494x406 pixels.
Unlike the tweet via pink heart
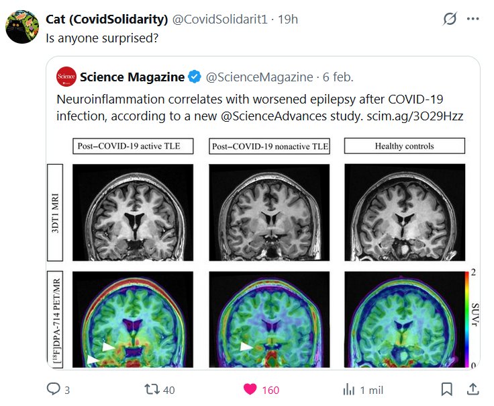pos(250,389)
